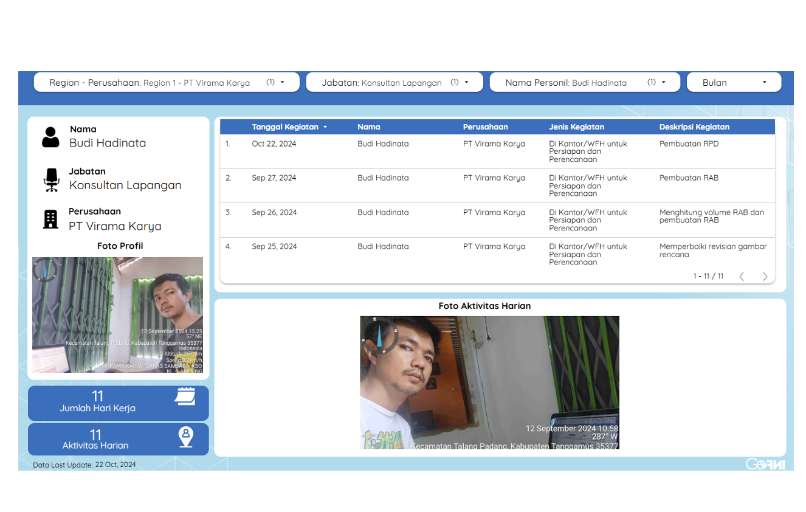The height and width of the screenshot is (512, 806).
Task: Click PT Virama Karya in the Sep 27 row
Action: point(494,178)
